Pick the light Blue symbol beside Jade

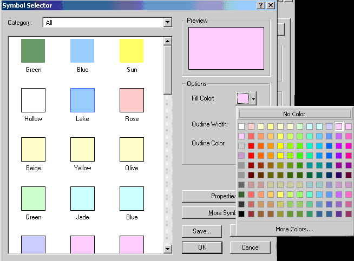(x=132, y=198)
